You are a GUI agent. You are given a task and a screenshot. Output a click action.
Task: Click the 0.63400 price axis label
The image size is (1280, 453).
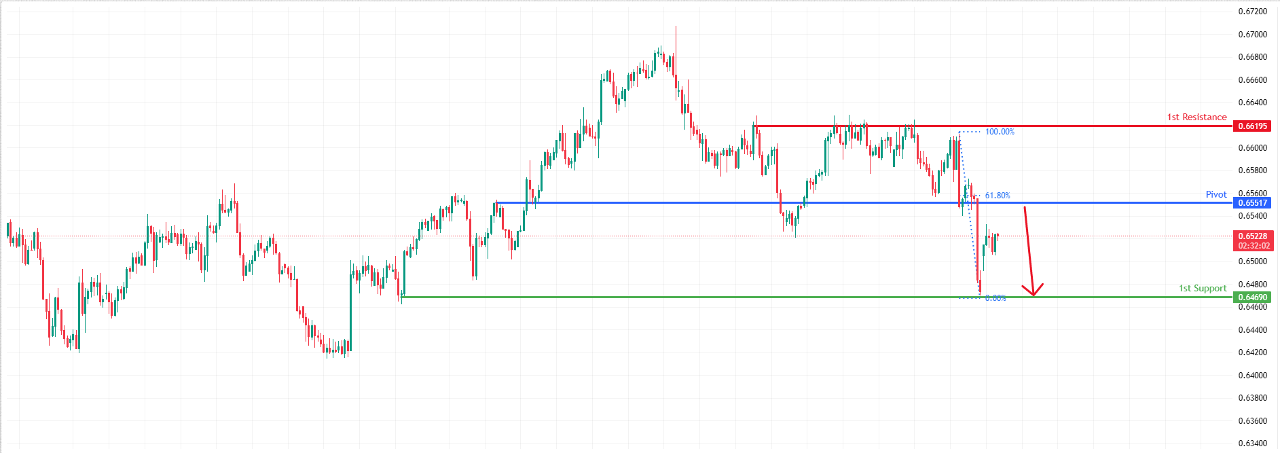tap(1252, 443)
